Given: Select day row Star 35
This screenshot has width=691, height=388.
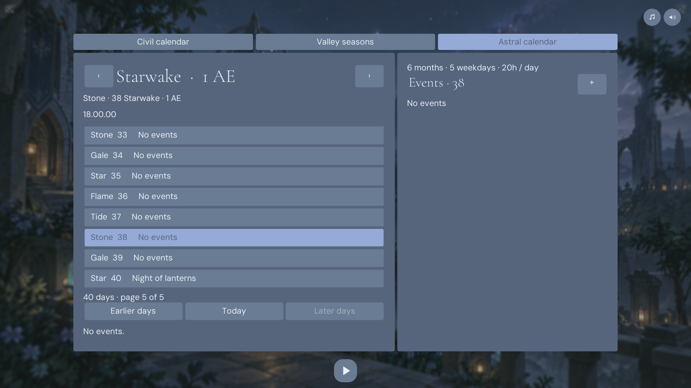Looking at the screenshot, I should (x=234, y=176).
